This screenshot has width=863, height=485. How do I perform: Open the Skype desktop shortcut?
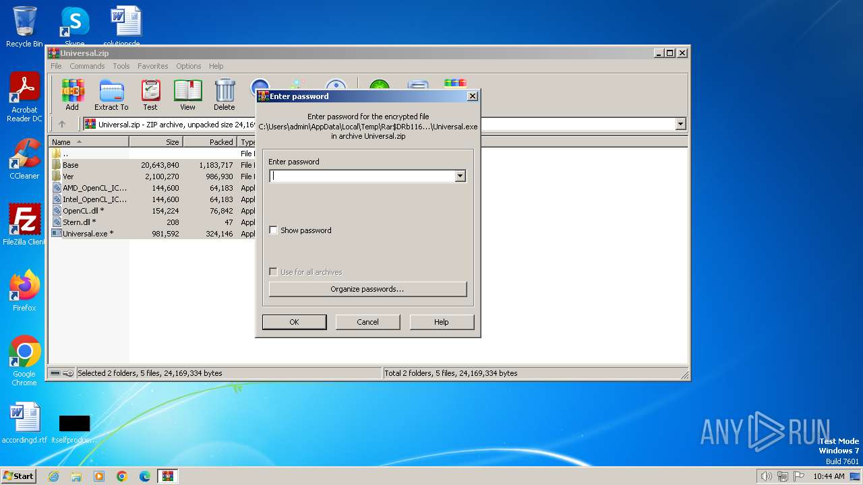pyautogui.click(x=74, y=27)
